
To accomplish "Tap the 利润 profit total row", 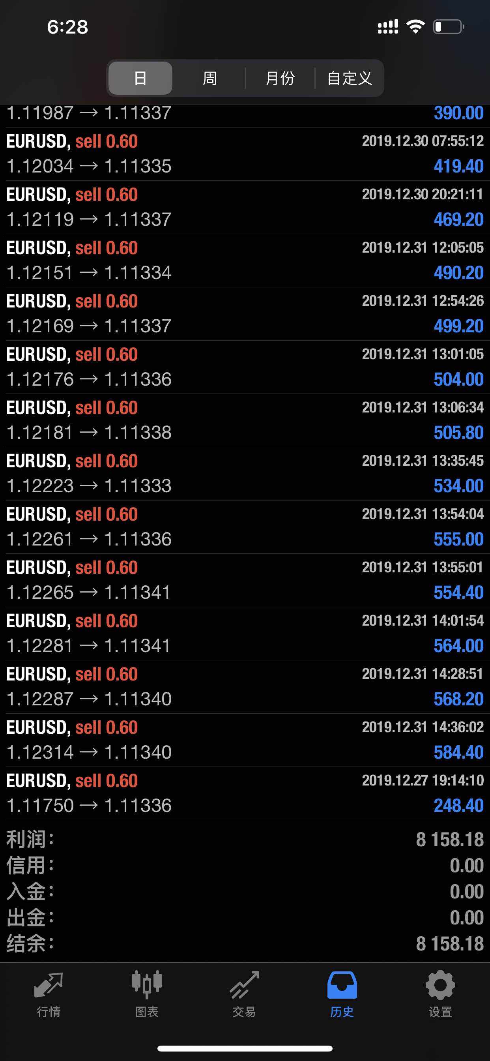I will 245,840.
